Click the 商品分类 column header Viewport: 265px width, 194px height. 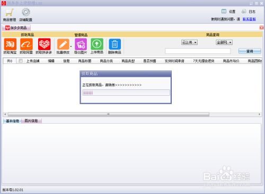pyautogui.click(x=106, y=61)
